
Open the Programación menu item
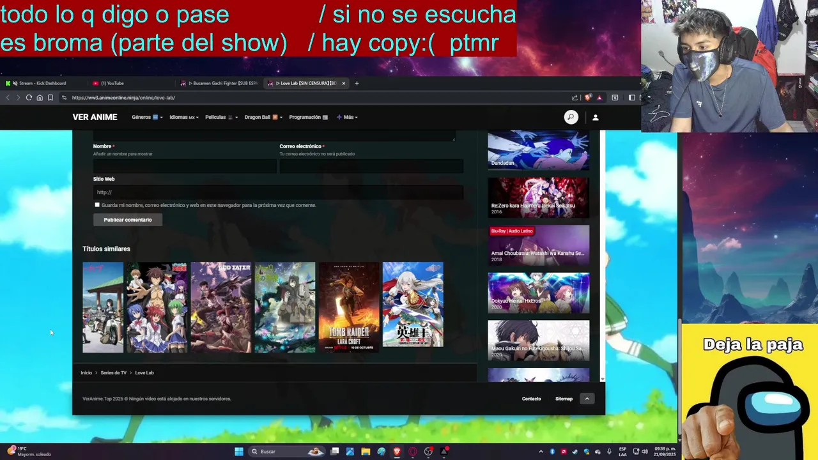coord(308,118)
